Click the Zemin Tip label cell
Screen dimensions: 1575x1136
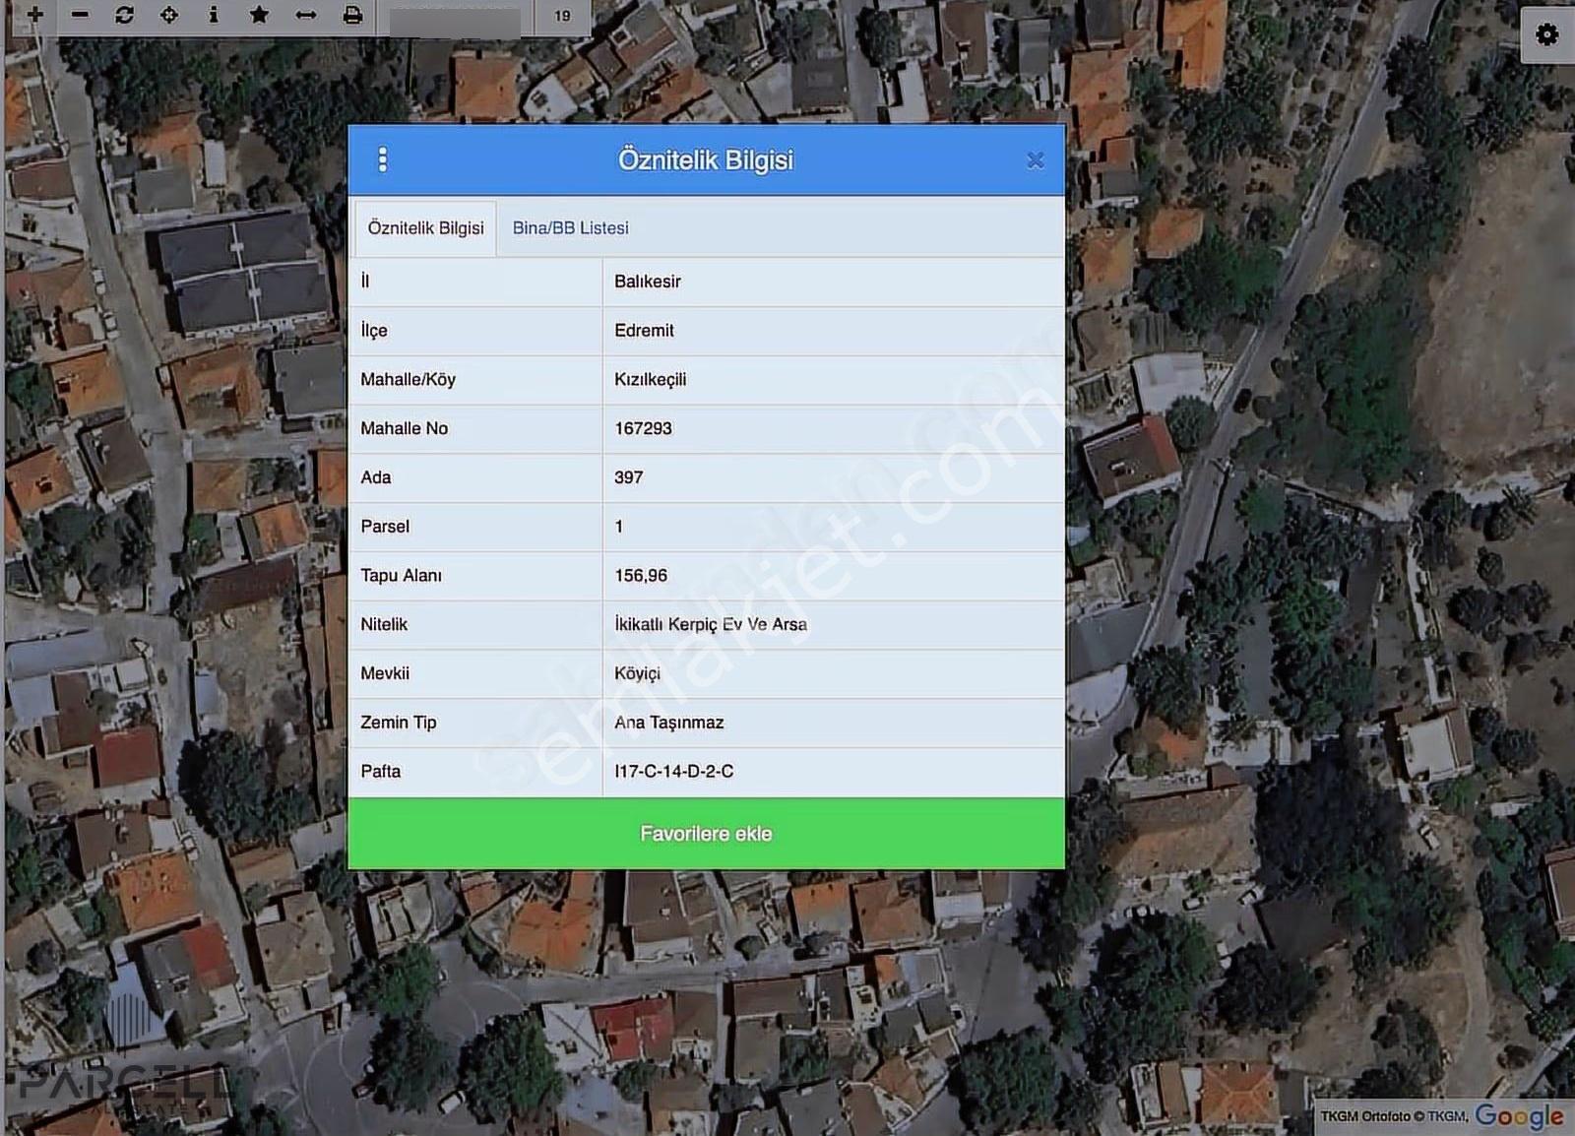(475, 723)
